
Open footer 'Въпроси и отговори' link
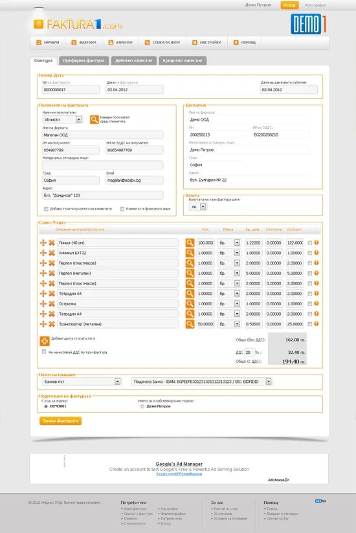pyautogui.click(x=283, y=514)
